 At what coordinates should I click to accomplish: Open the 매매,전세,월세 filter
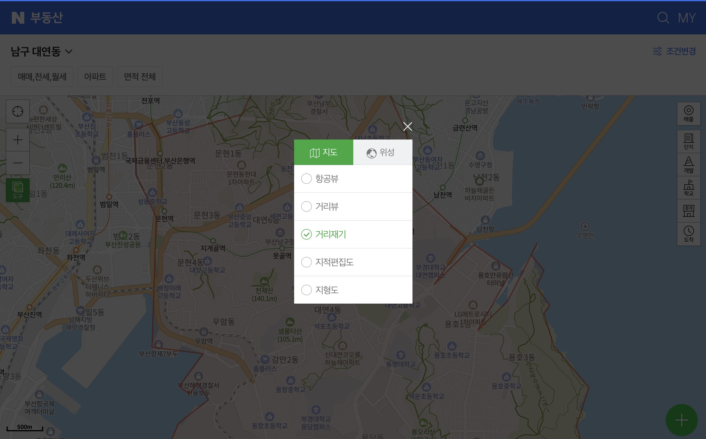[x=42, y=77]
